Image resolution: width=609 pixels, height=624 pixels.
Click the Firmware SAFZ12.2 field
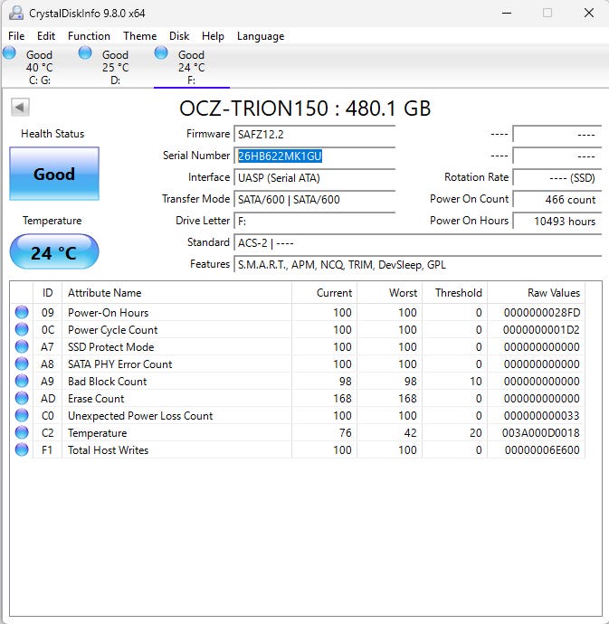(x=314, y=134)
